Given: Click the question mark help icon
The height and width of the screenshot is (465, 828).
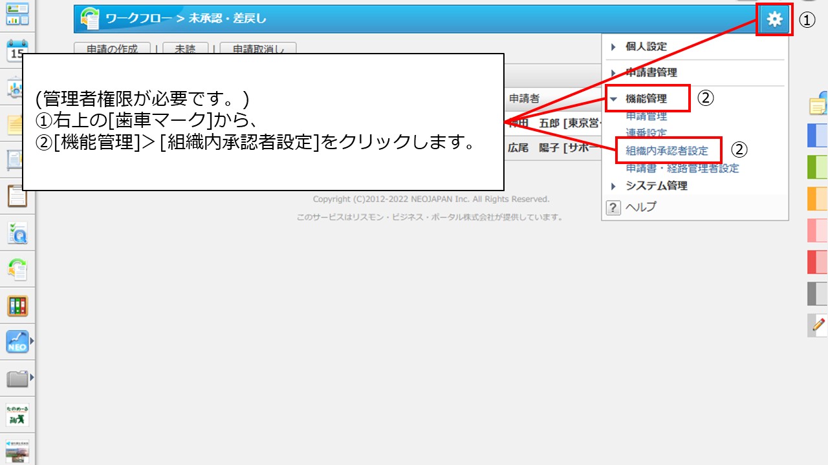Looking at the screenshot, I should (x=613, y=207).
